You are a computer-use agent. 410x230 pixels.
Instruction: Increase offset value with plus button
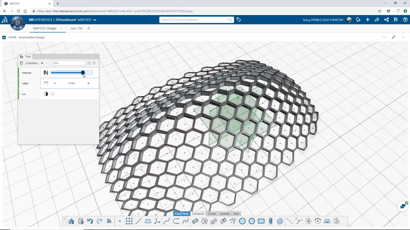tap(88, 83)
